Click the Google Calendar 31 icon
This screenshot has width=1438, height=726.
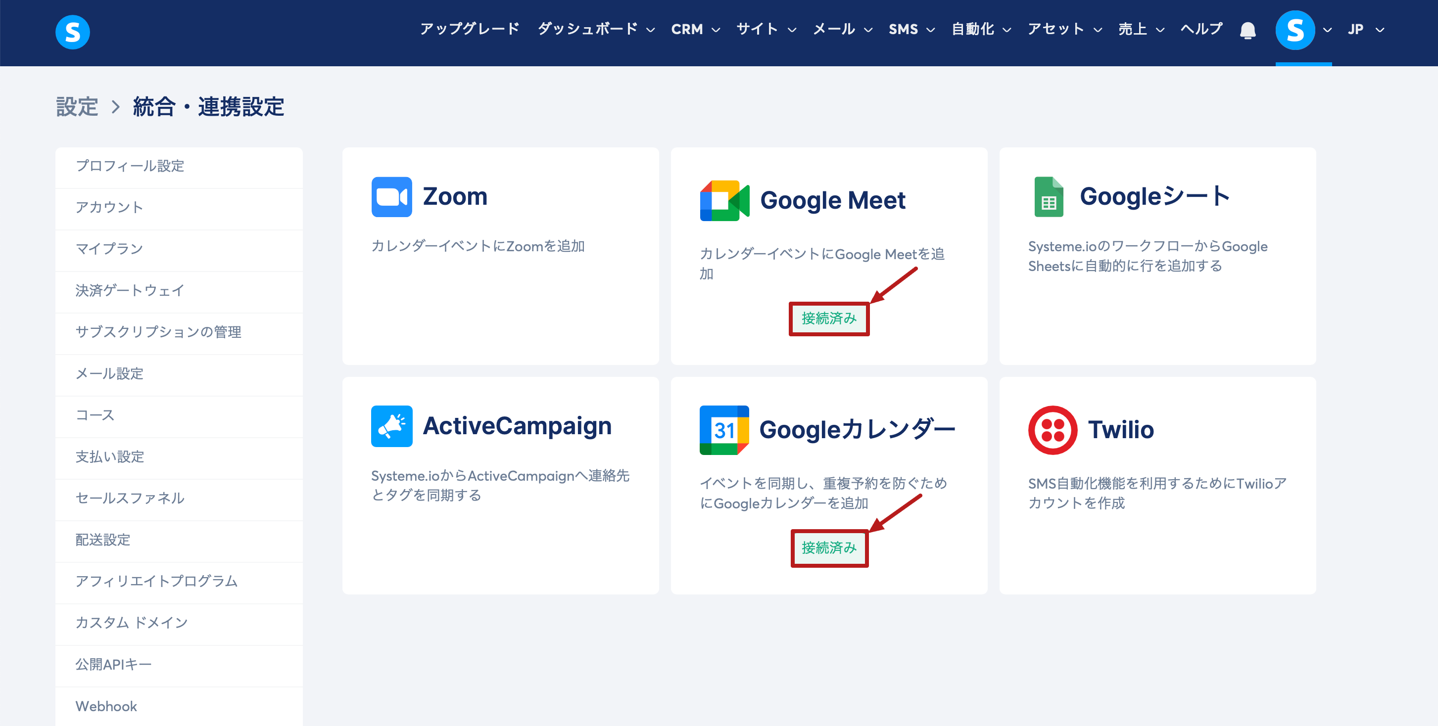coord(723,430)
